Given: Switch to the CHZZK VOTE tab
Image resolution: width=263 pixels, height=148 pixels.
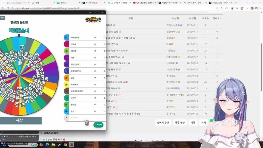Looking at the screenshot, I should tap(221, 3).
